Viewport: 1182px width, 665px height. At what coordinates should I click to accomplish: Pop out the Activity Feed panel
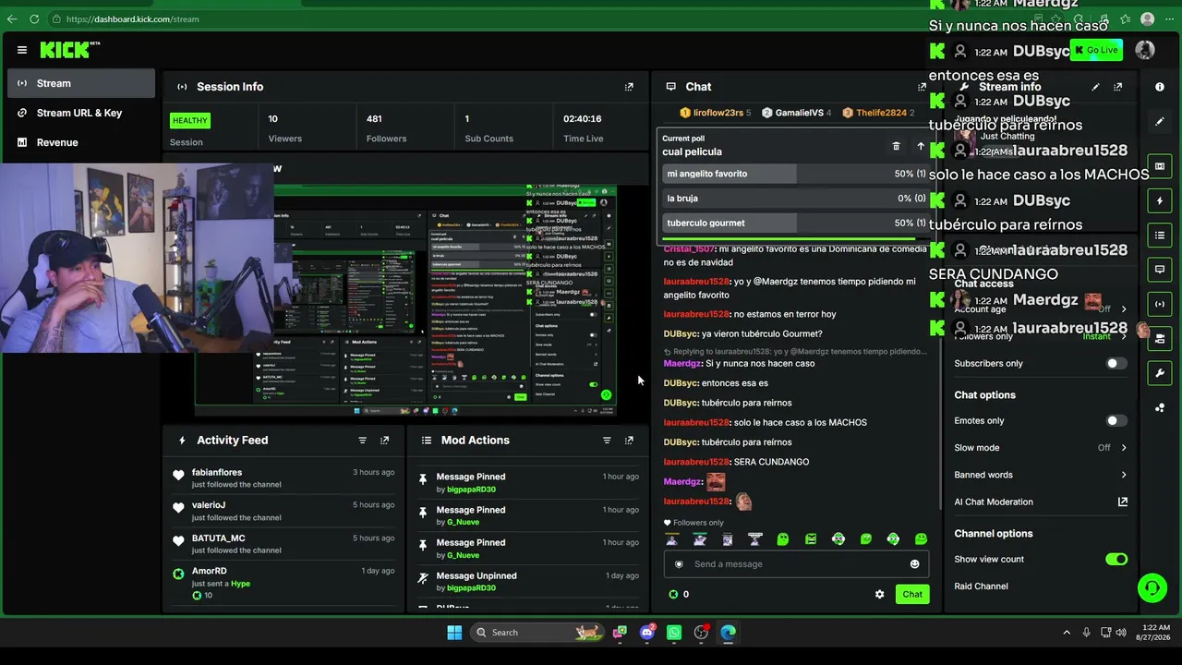[x=385, y=441]
